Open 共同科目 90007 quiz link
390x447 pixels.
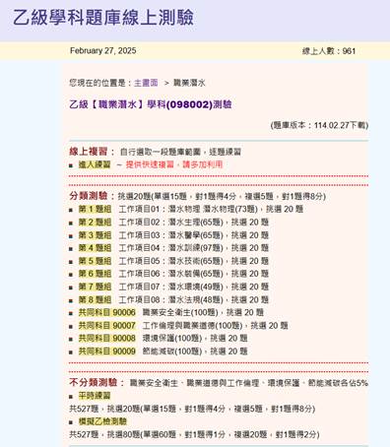107,326
